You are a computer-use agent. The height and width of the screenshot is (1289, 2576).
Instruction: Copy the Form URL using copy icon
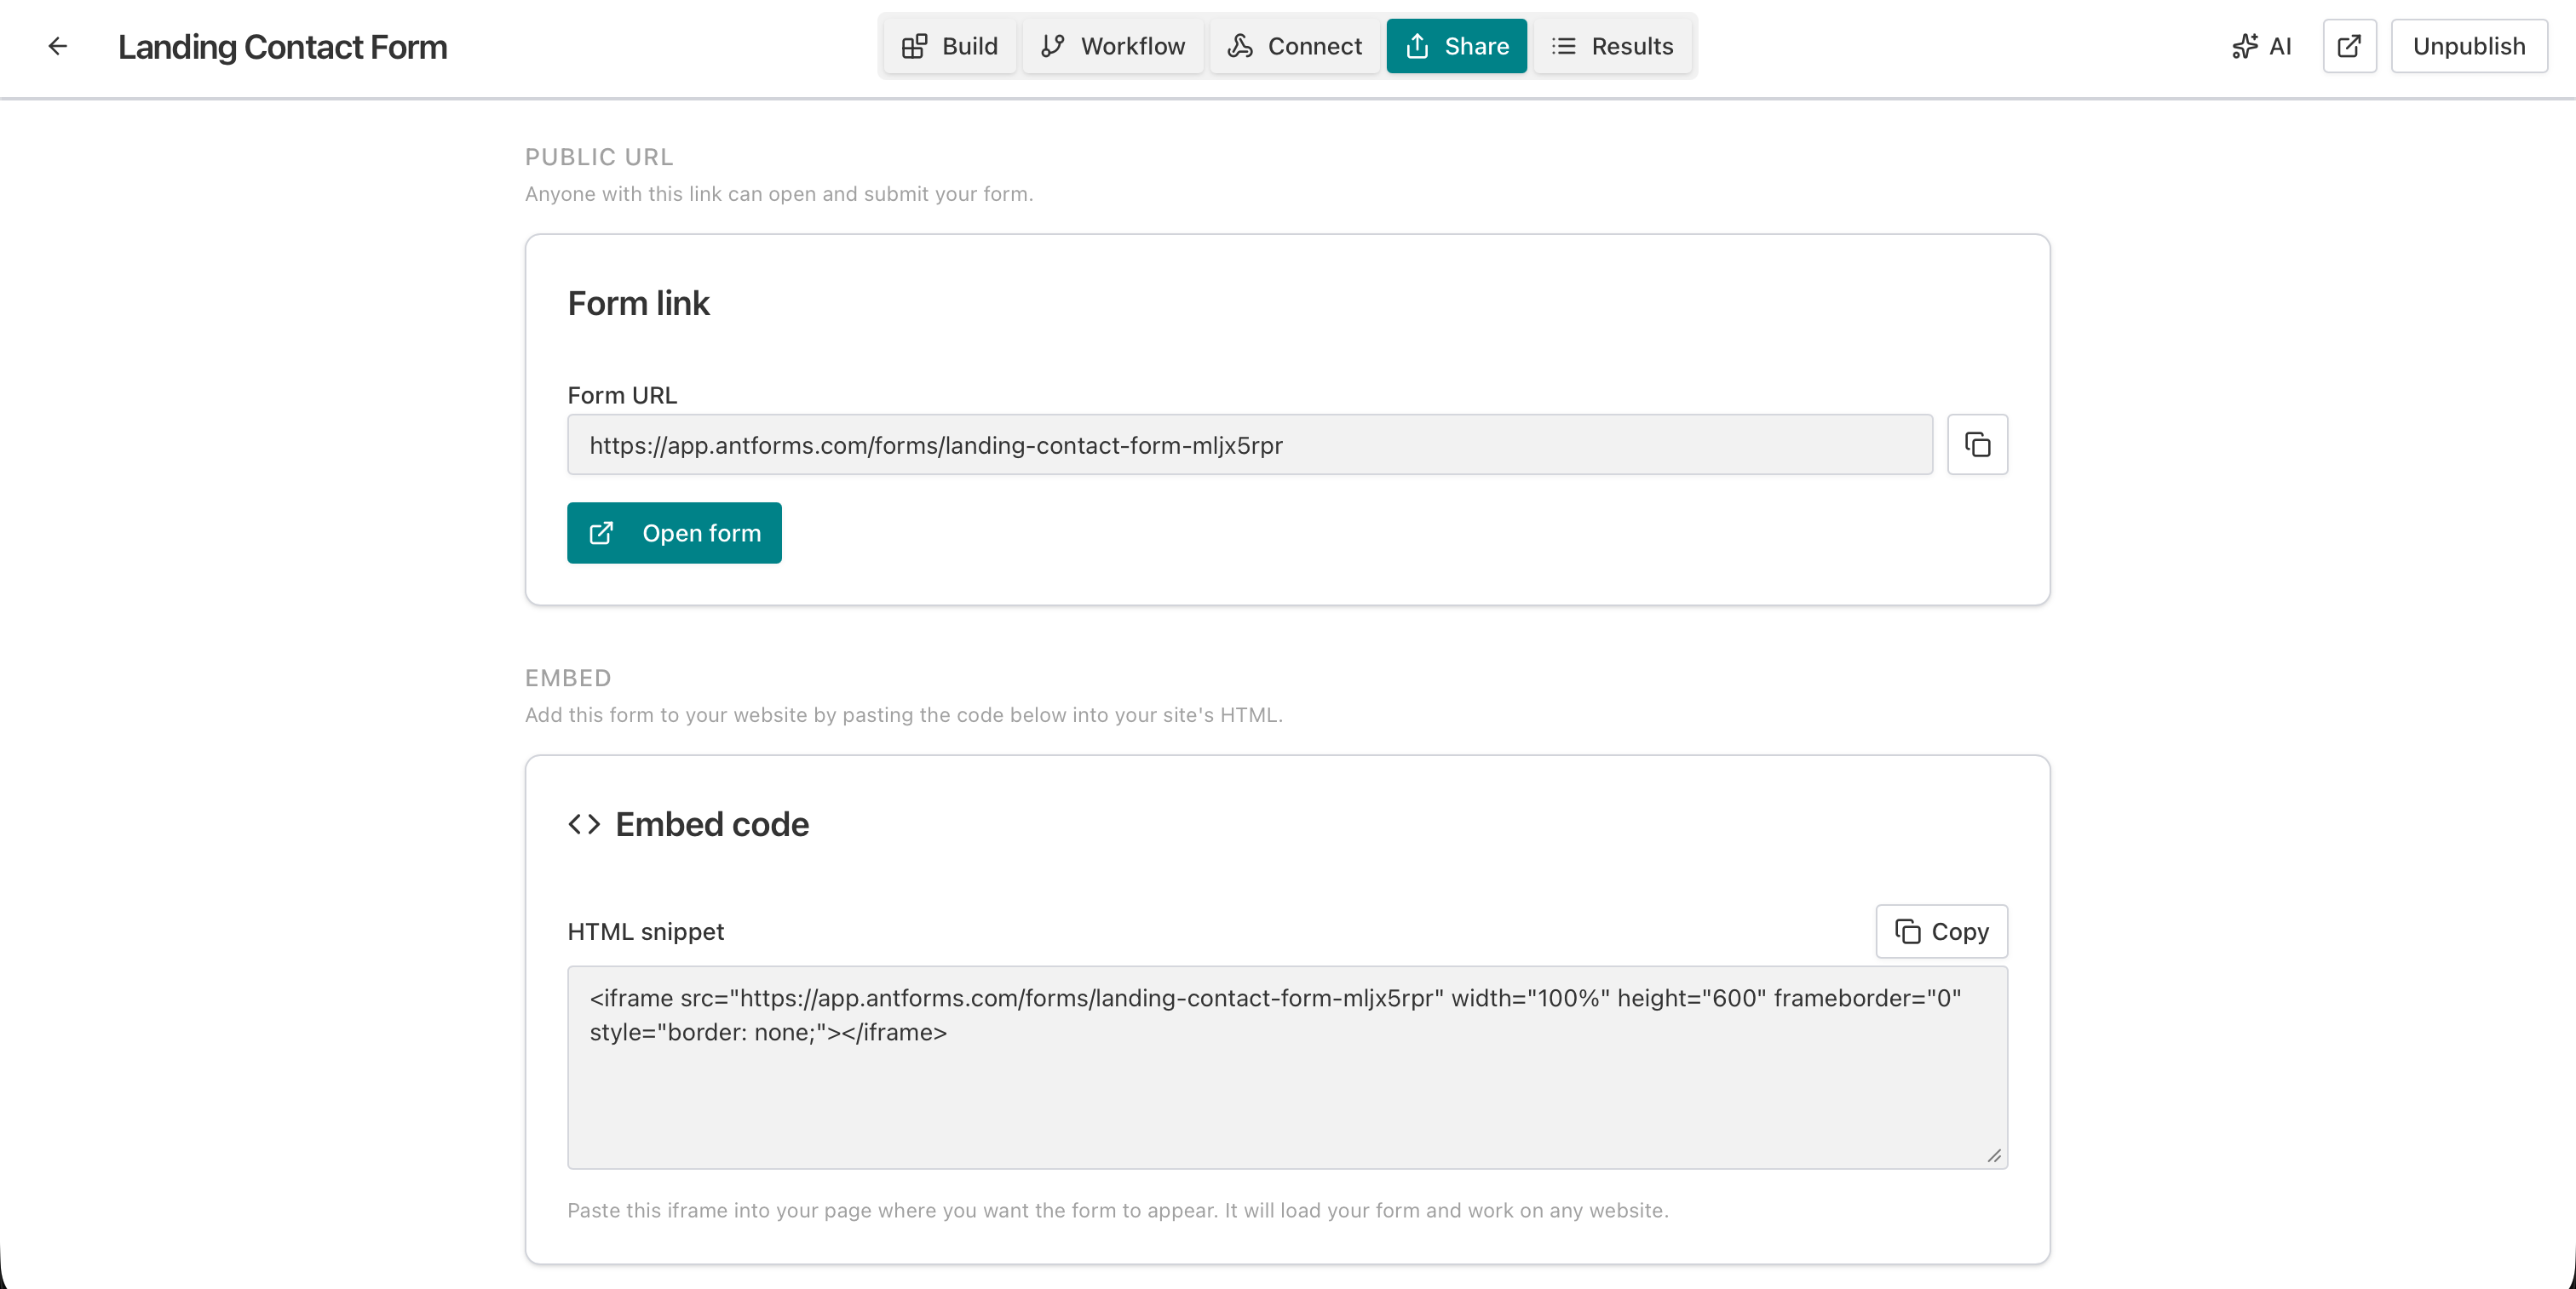[1977, 444]
